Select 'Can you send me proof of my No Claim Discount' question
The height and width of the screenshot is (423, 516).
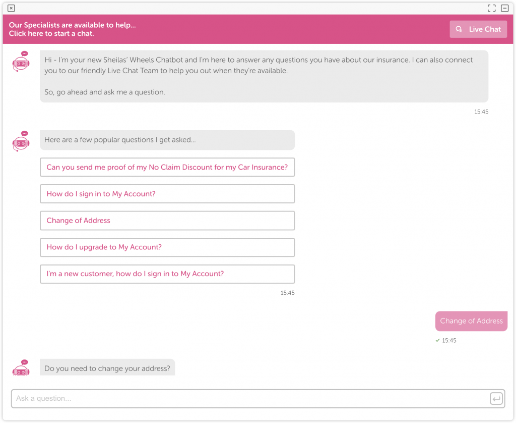[x=167, y=167]
